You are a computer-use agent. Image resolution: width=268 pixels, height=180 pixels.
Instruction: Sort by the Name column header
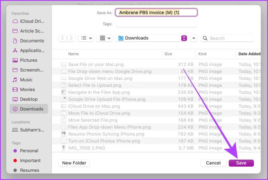pos(73,54)
